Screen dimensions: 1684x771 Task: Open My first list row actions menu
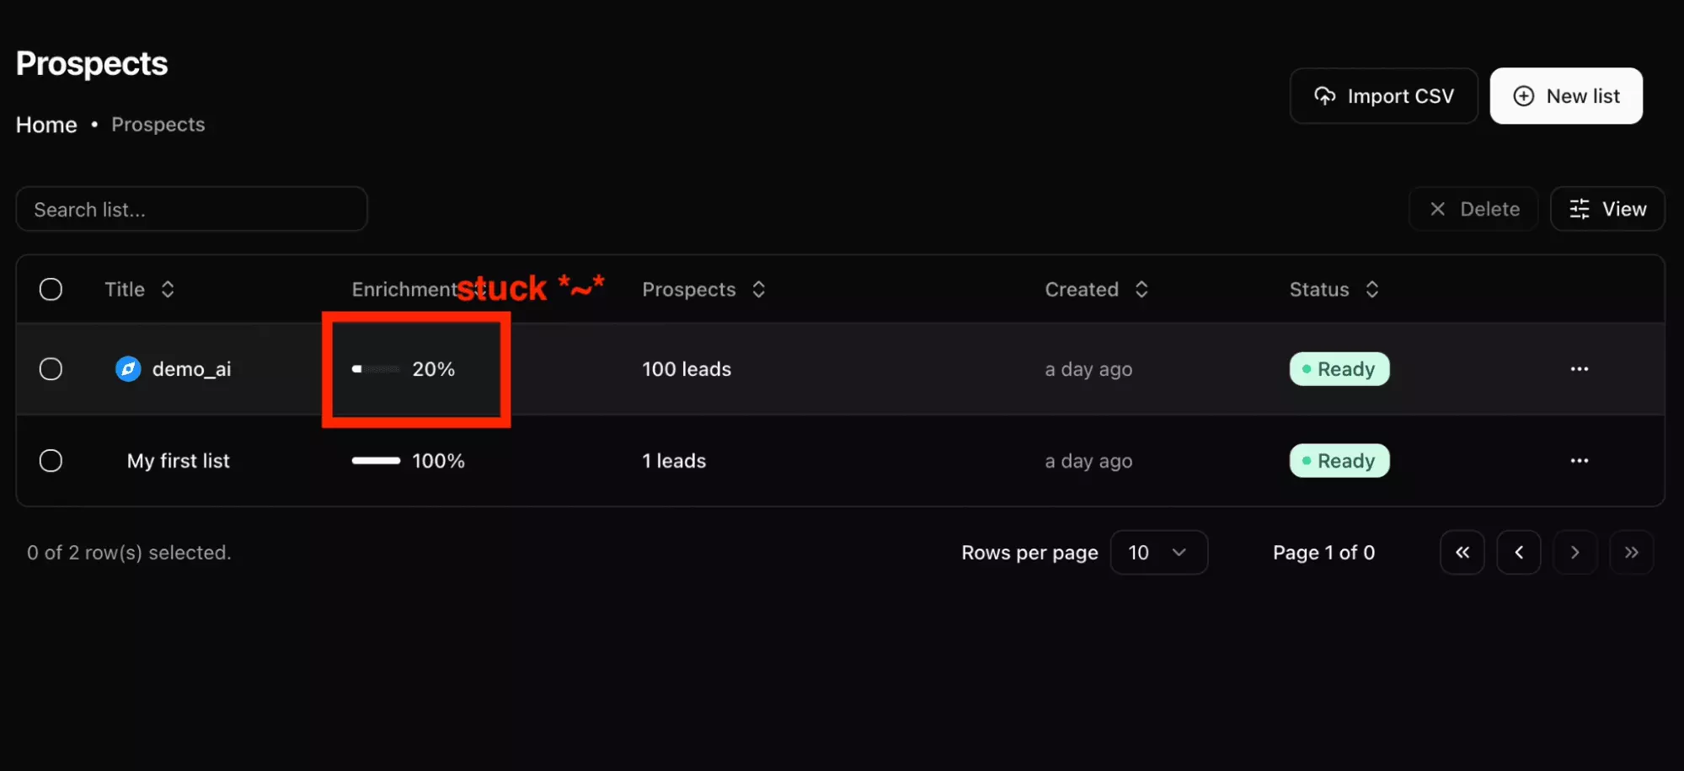(x=1579, y=461)
